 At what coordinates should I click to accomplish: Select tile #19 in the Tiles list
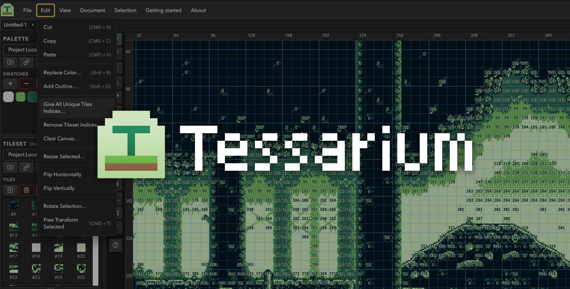(58, 251)
